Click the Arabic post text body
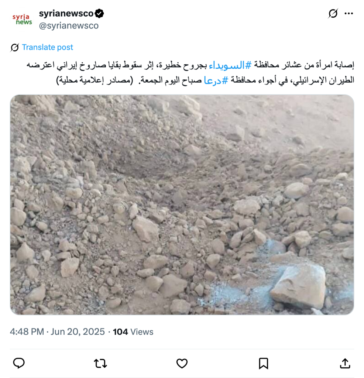The width and height of the screenshot is (364, 378). coord(190,73)
